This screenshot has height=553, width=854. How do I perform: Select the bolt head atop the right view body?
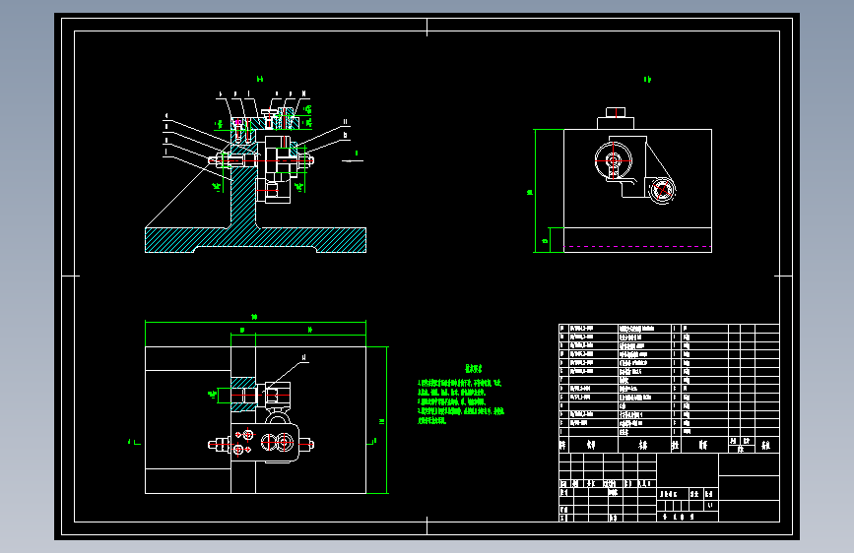616,113
